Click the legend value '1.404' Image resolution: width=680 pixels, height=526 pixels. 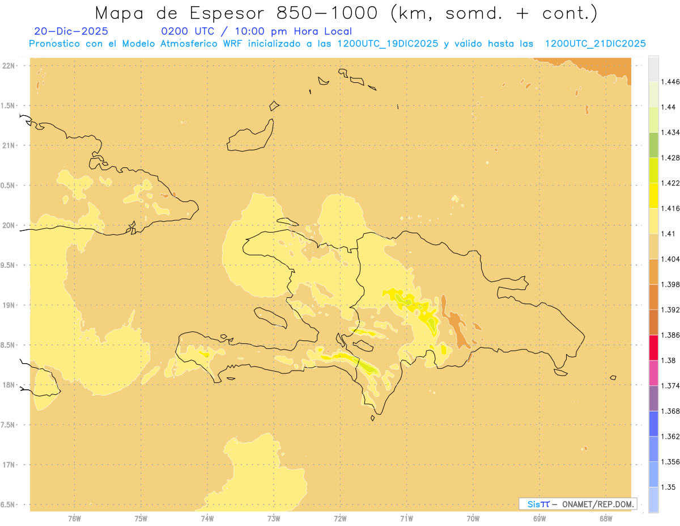(x=670, y=259)
